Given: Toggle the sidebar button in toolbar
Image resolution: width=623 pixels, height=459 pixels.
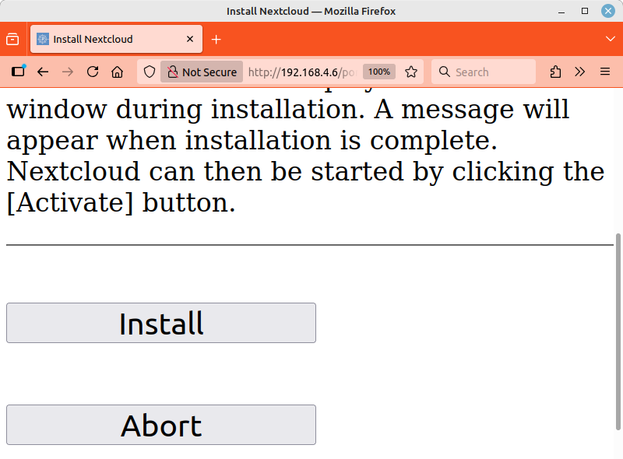Looking at the screenshot, I should (18, 72).
